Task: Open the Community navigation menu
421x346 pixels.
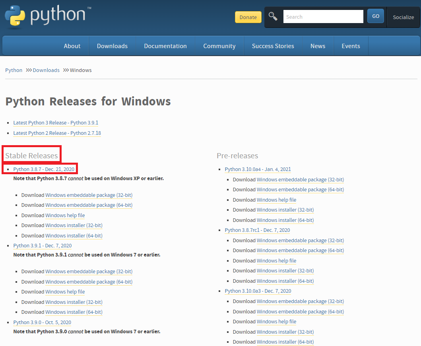Action: tap(219, 46)
